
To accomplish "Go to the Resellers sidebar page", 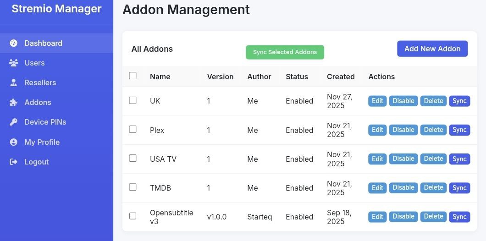I will pyautogui.click(x=40, y=82).
